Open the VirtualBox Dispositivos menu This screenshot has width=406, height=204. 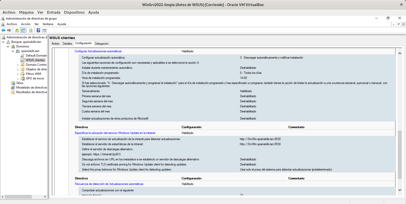(x=74, y=12)
